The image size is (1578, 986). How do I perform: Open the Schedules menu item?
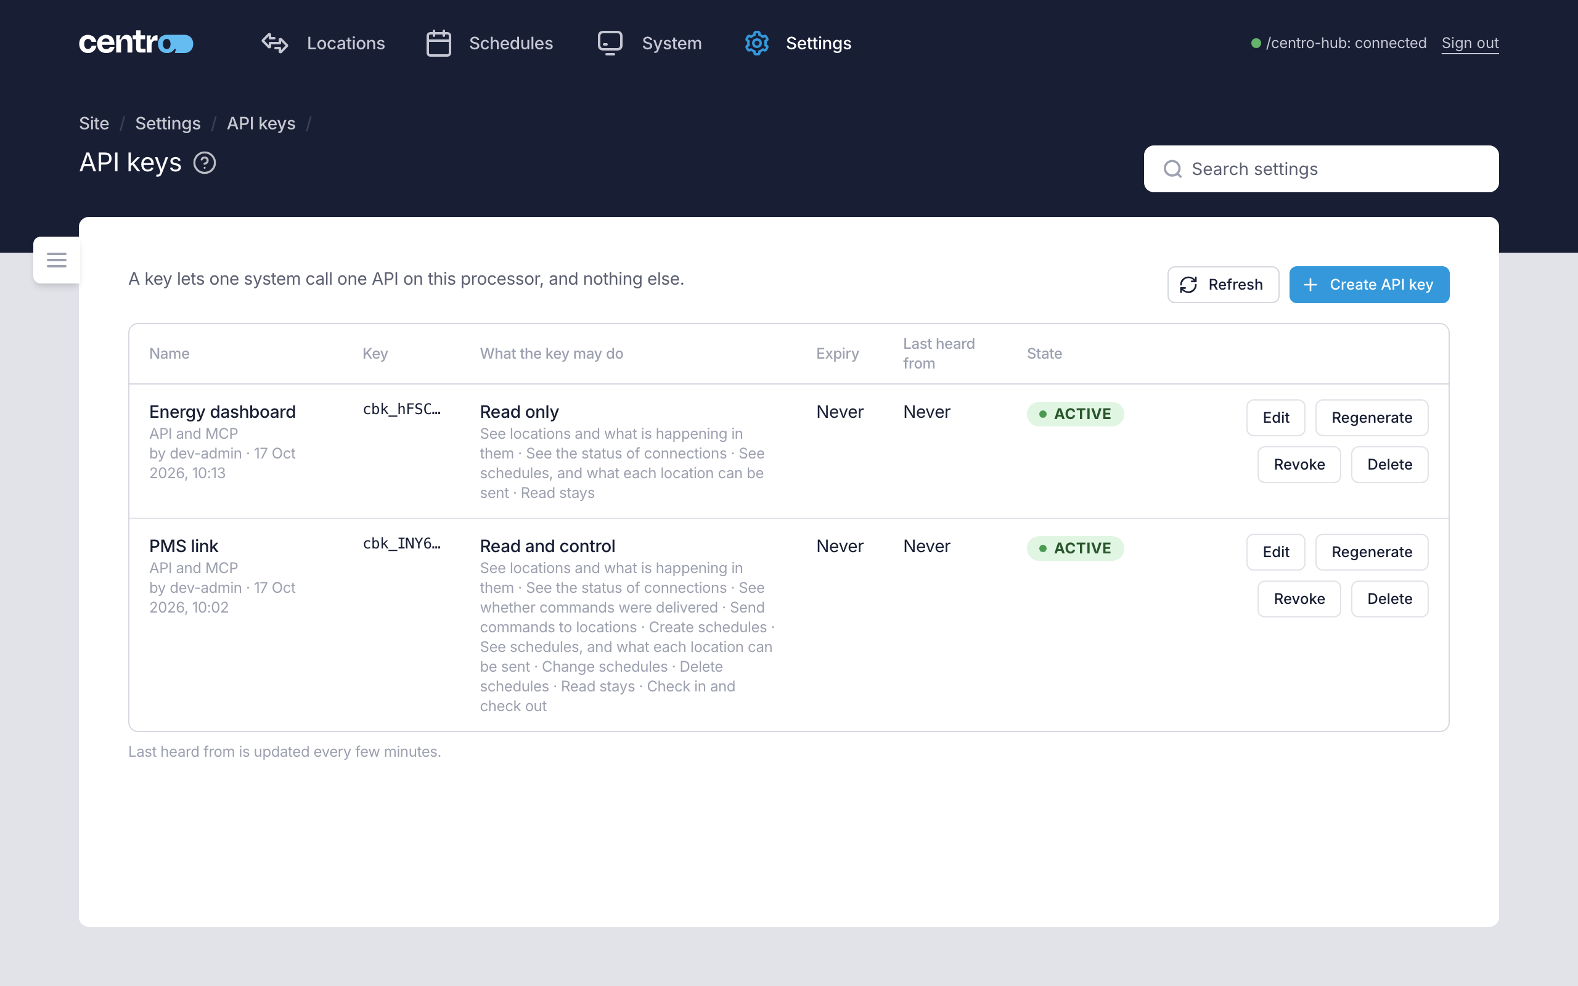[489, 43]
